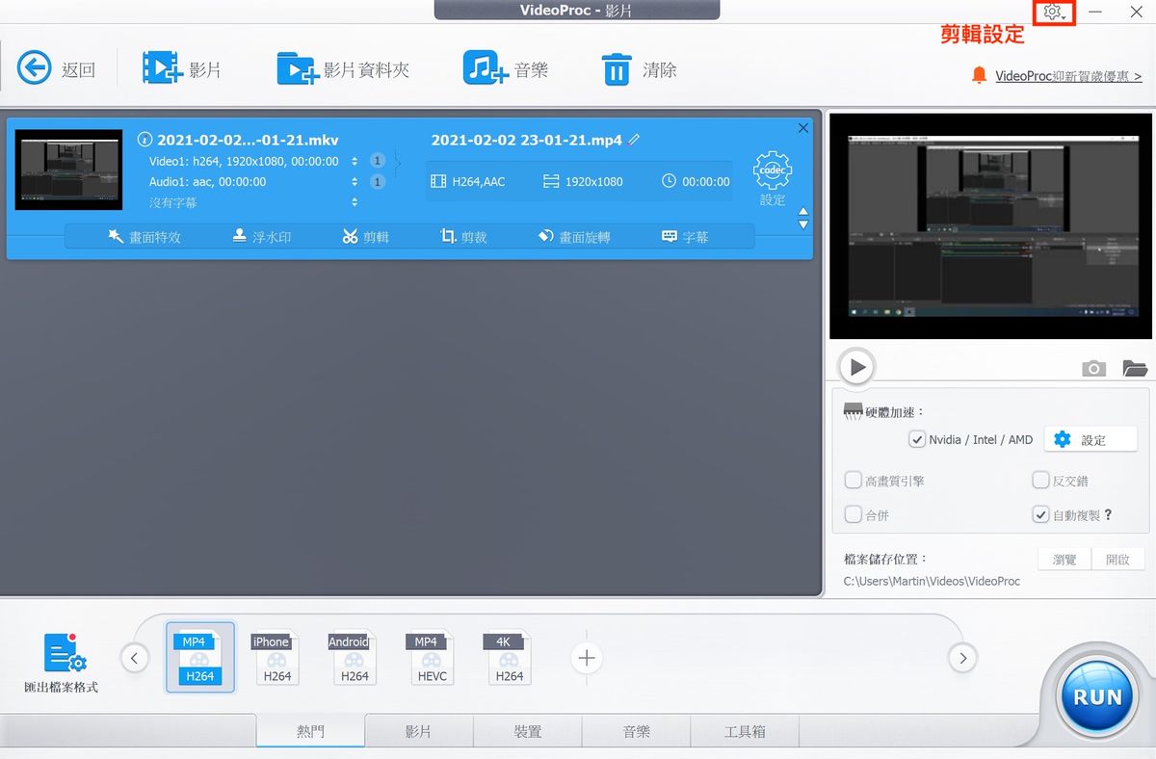This screenshot has height=759, width=1156.
Task: Switch to the 裝置 tab
Action: click(x=528, y=731)
